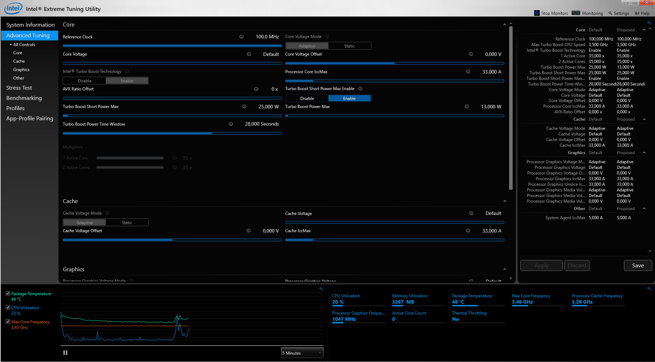The height and width of the screenshot is (362, 655).
Task: Open Settings from the top bar
Action: [x=618, y=13]
